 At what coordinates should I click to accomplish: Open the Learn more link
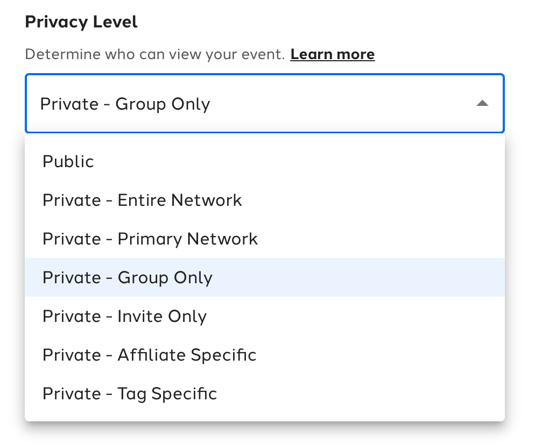pos(332,54)
